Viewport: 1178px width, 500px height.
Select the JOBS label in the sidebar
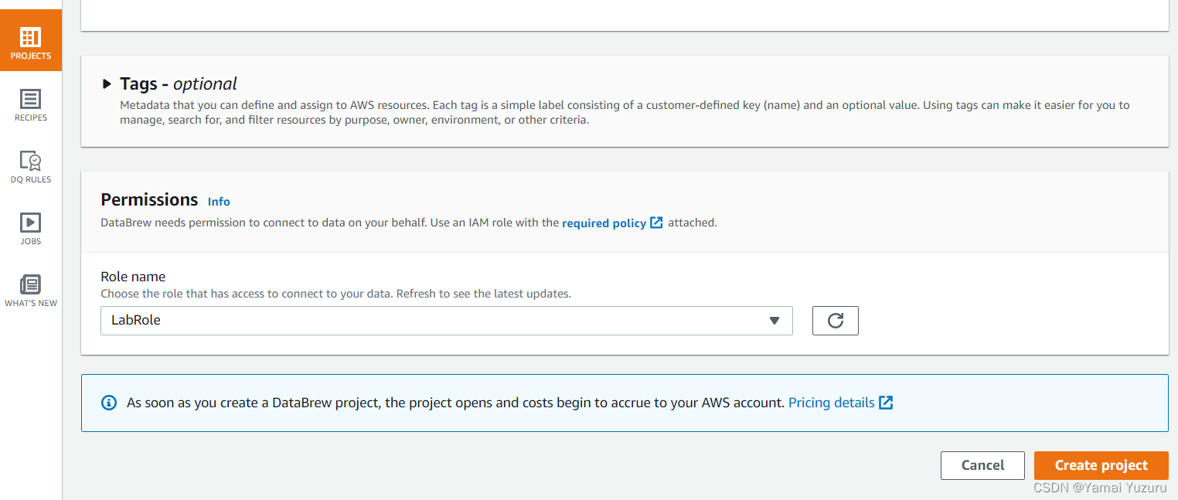pyautogui.click(x=31, y=242)
